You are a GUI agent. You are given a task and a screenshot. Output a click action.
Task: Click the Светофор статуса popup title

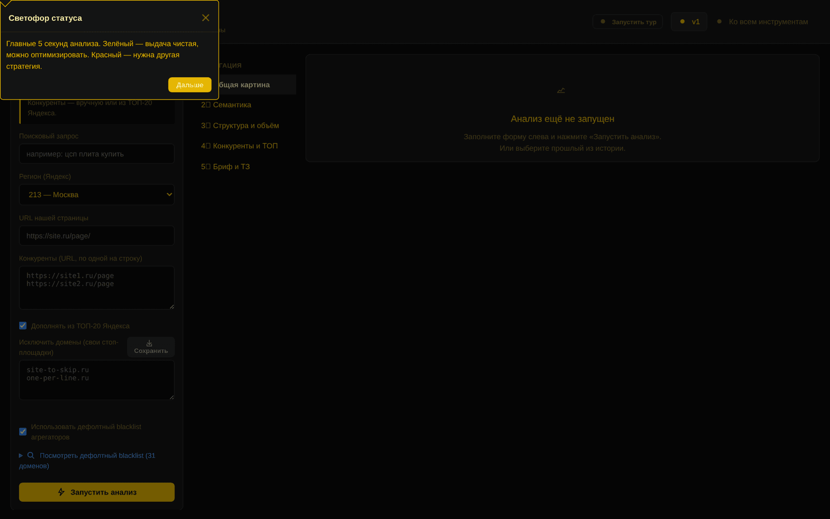(x=45, y=18)
